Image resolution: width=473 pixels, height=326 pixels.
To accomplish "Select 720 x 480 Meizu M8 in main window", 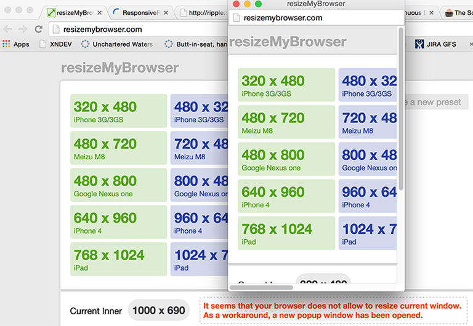I will pos(200,148).
